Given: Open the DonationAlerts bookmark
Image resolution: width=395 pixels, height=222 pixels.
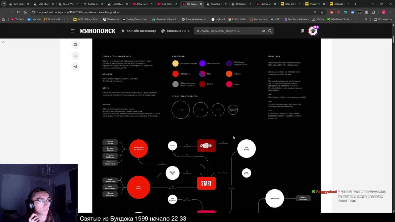Looking at the screenshot, I should 56,19.
